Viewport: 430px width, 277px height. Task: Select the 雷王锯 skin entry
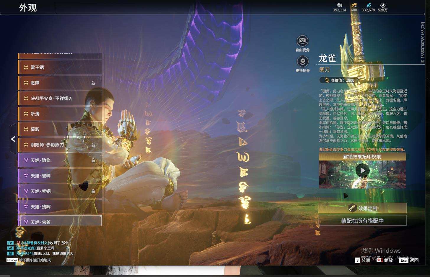pyautogui.click(x=60, y=67)
